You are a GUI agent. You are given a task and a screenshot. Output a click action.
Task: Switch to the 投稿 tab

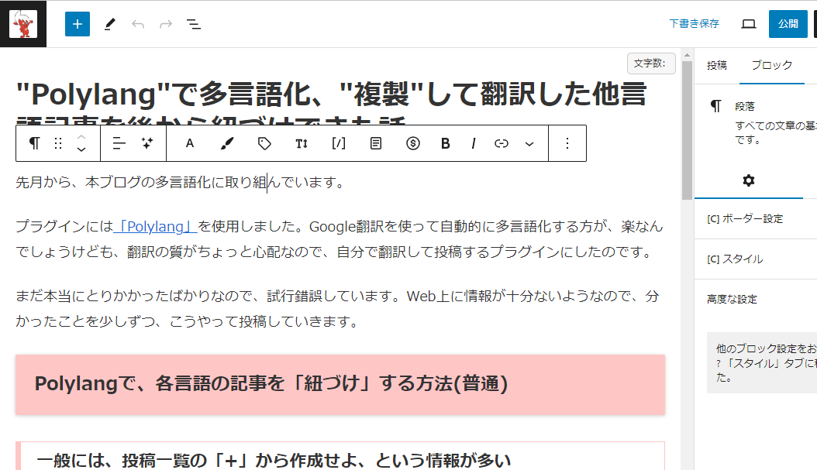pos(716,65)
